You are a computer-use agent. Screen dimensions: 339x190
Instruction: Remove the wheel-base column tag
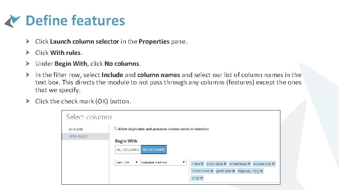pos(249,164)
